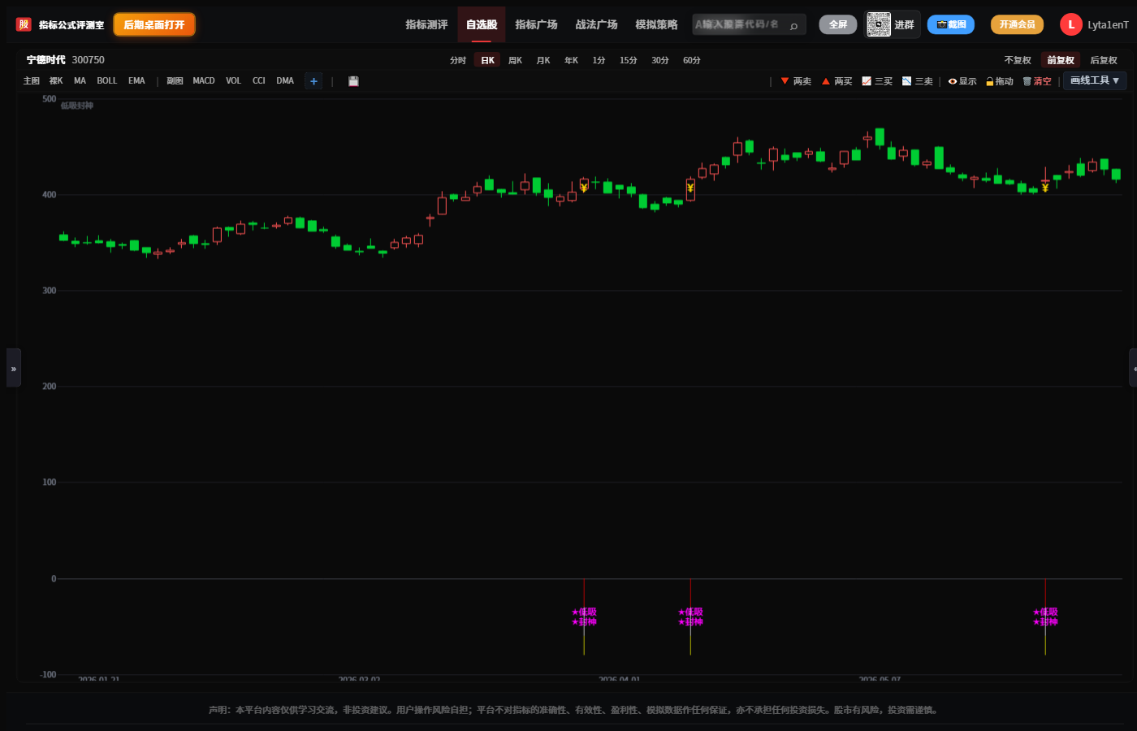Toggle the lock 拖动 drag option
Image resolution: width=1137 pixels, height=731 pixels.
990,81
